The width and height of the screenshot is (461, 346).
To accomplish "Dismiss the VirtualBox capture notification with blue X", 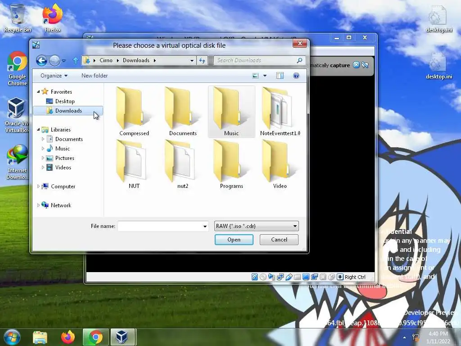I will pyautogui.click(x=356, y=65).
